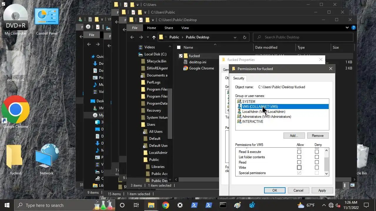This screenshot has height=211, width=376.
Task: Go up one folder level arrow
Action: (x=154, y=37)
